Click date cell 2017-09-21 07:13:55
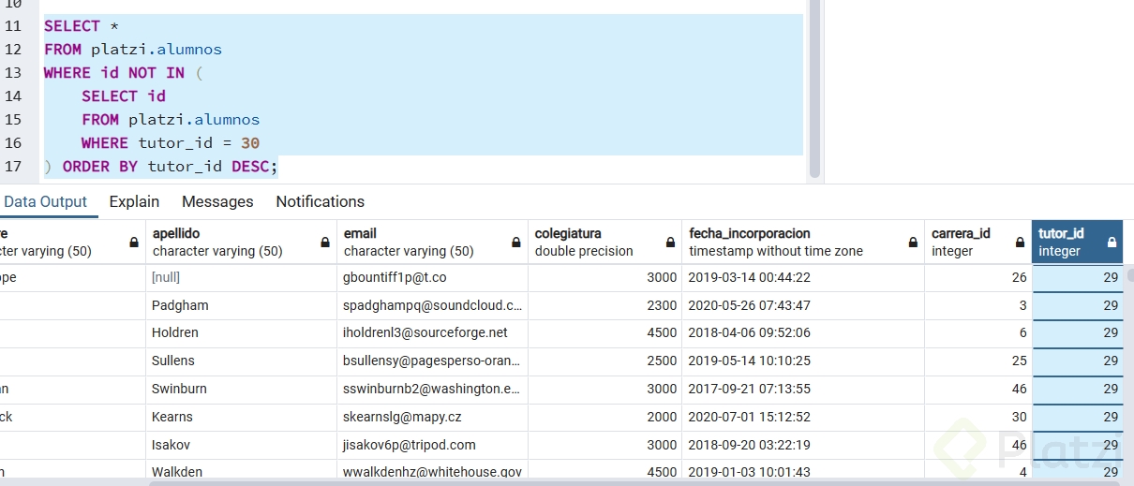Image resolution: width=1134 pixels, height=486 pixels. tap(804, 390)
